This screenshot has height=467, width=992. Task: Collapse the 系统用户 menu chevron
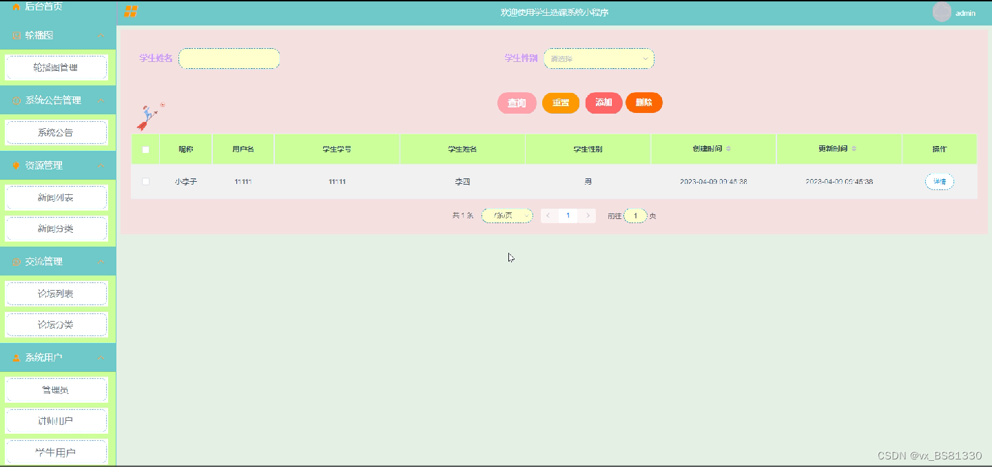(101, 358)
